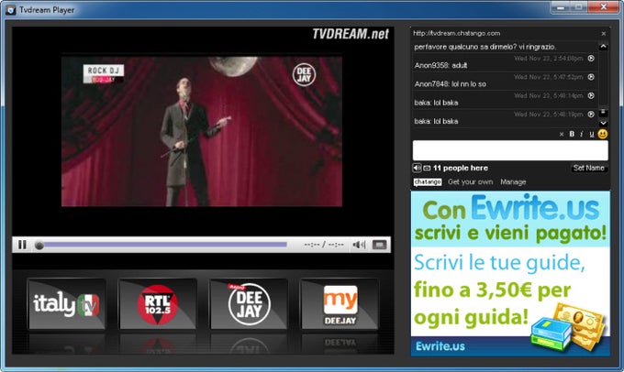Switch the video to fullscreen
This screenshot has height=372, width=624.
[379, 245]
